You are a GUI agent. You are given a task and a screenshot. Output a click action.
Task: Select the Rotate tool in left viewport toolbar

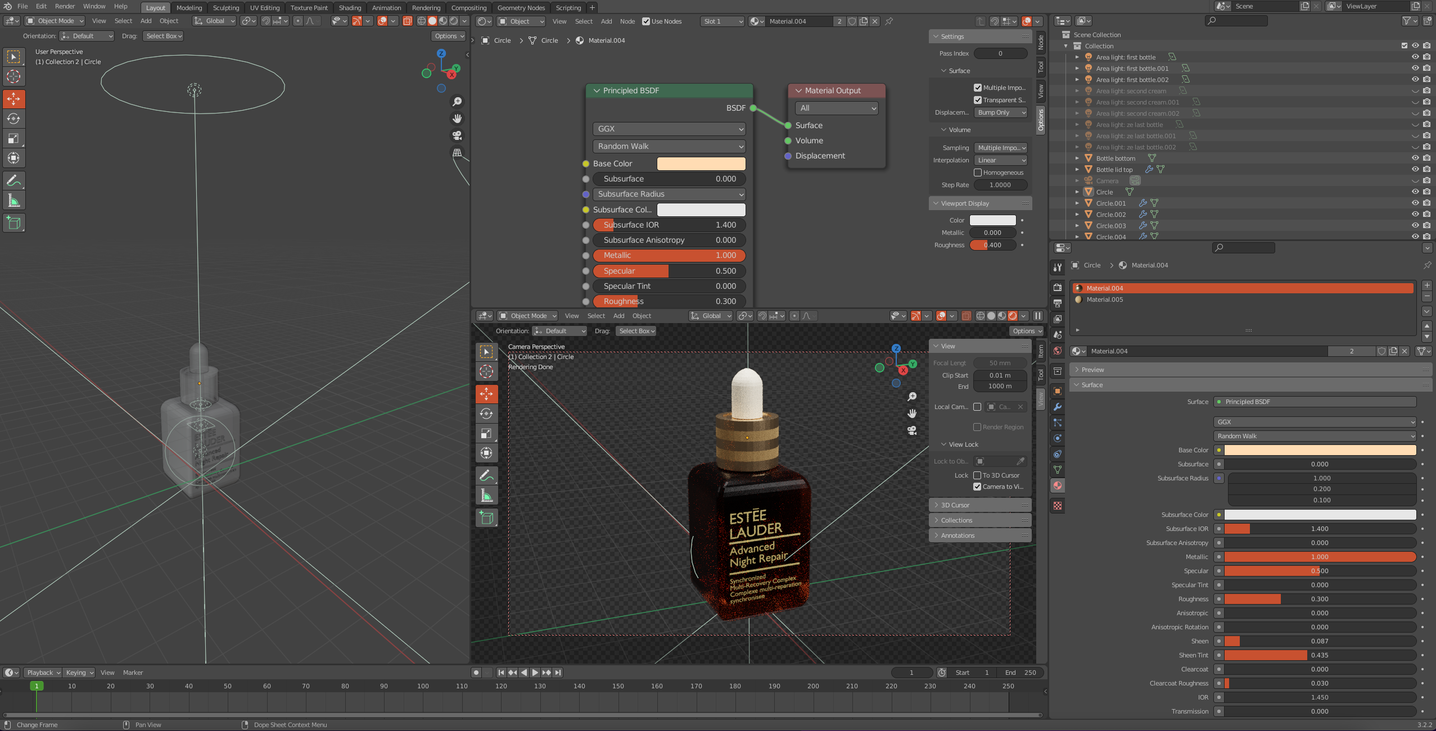pos(13,119)
